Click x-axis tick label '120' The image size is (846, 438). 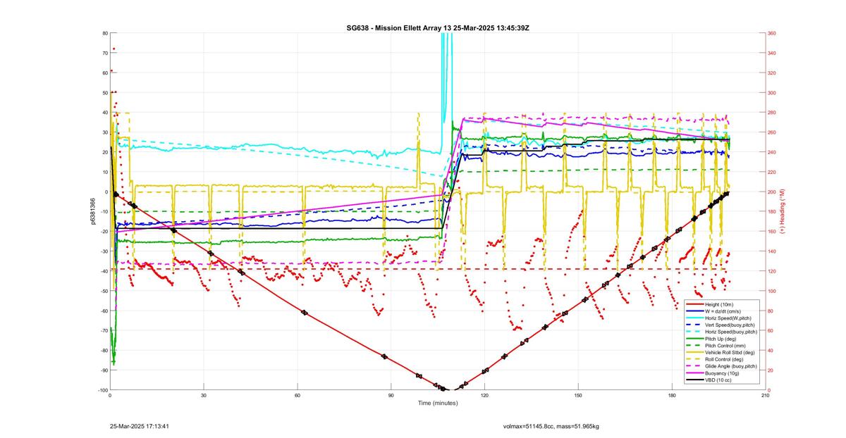click(484, 396)
